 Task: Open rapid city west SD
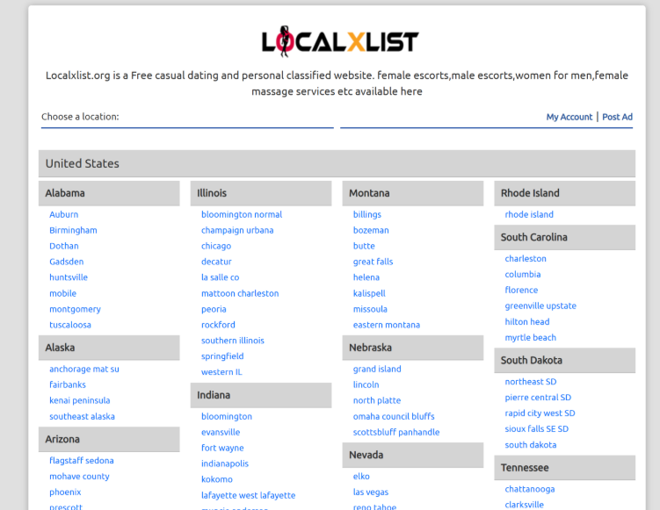[x=540, y=413]
